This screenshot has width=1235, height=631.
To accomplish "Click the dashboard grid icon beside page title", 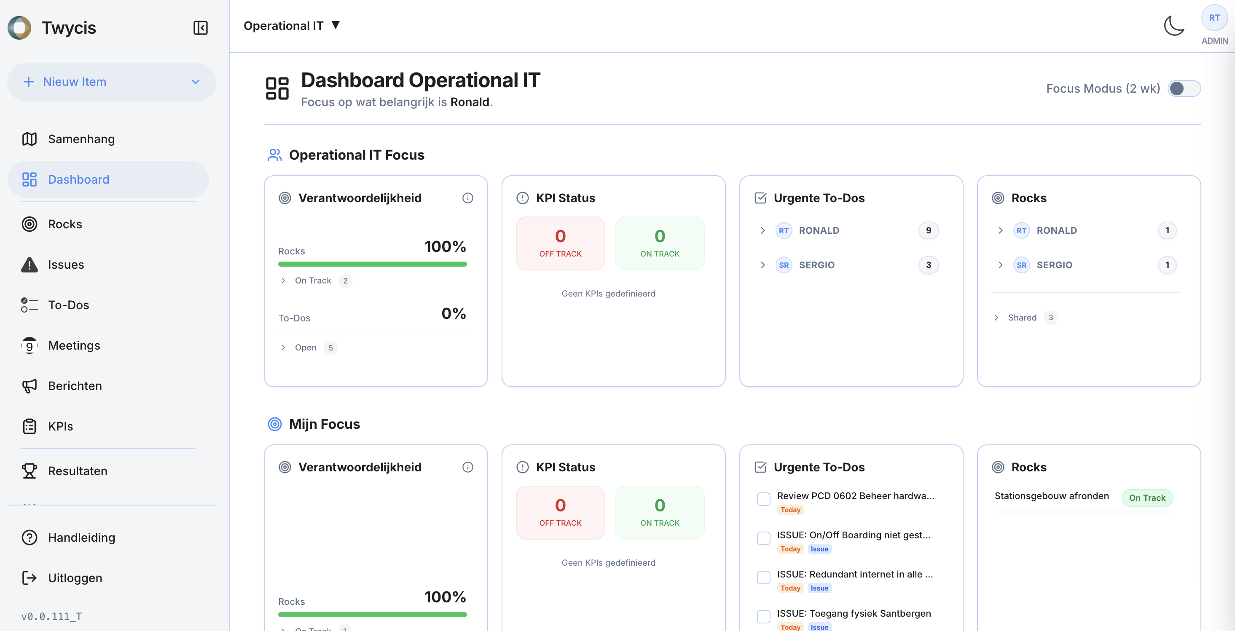I will tap(277, 88).
